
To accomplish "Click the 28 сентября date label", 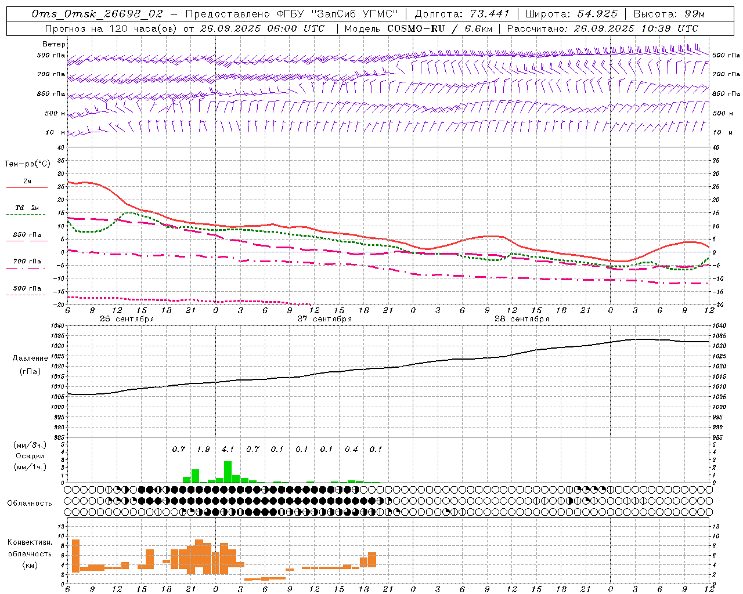I will click(522, 319).
